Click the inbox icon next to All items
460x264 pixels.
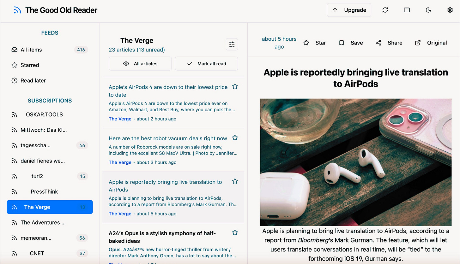pos(14,50)
